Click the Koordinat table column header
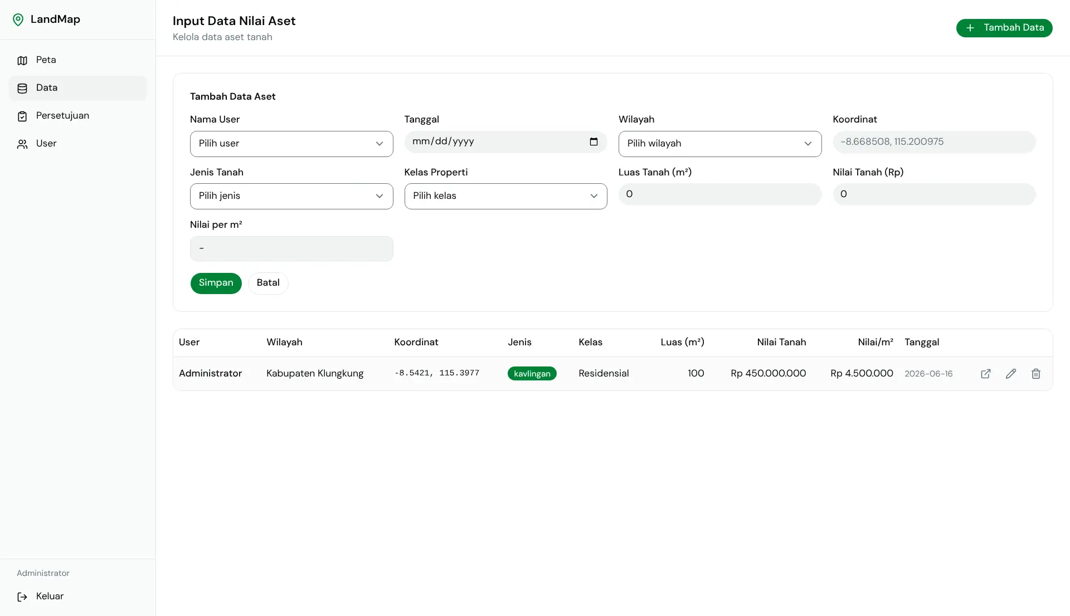1070x616 pixels. coord(416,343)
